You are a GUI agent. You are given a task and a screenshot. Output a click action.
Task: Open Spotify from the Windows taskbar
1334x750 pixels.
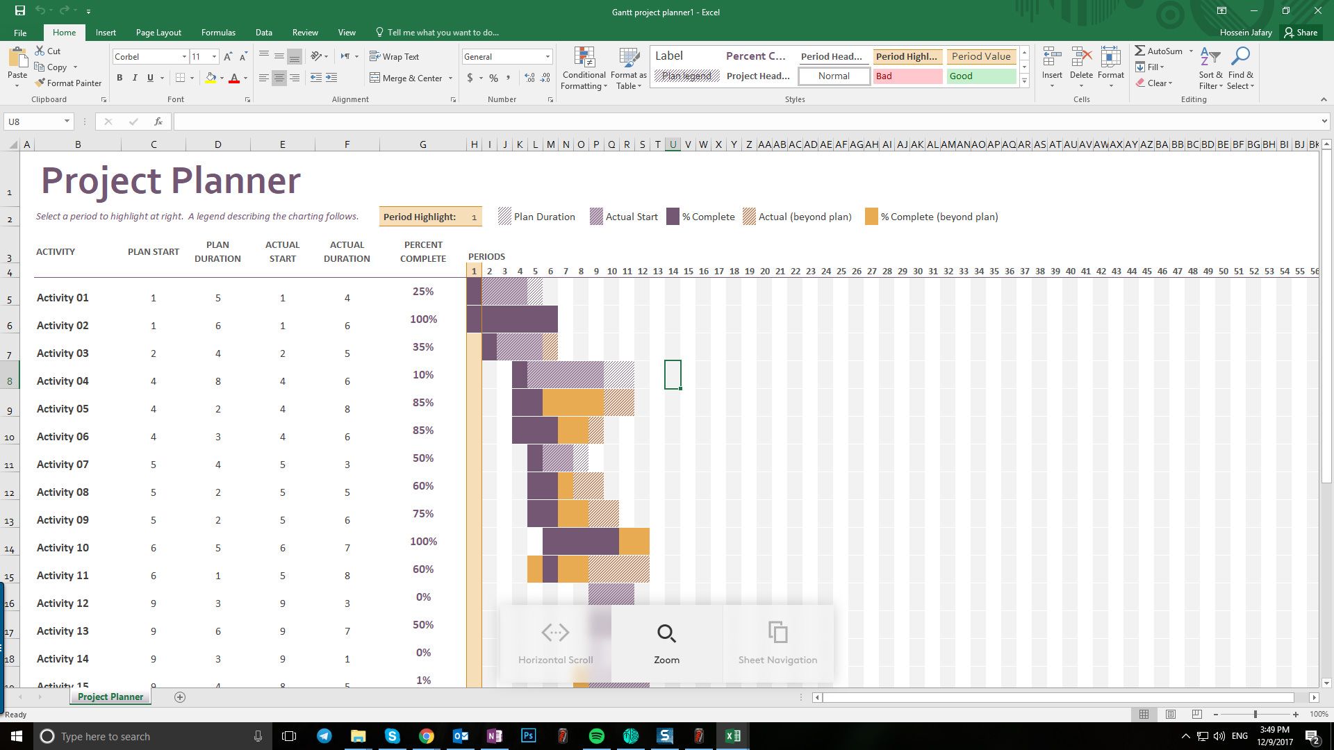click(x=597, y=736)
